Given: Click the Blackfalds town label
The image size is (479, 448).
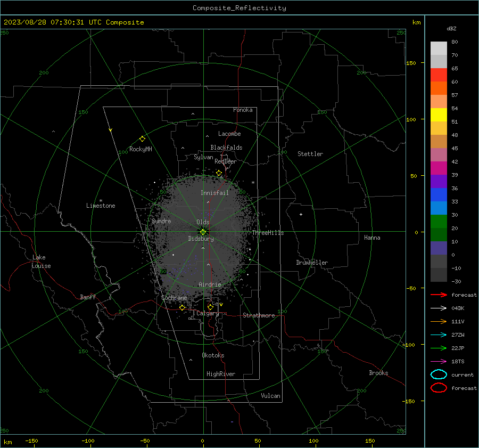Looking at the screenshot, I should tap(226, 148).
